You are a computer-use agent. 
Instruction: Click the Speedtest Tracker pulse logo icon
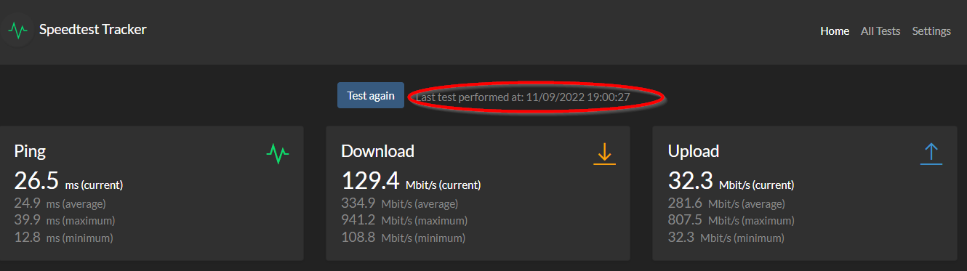click(17, 31)
